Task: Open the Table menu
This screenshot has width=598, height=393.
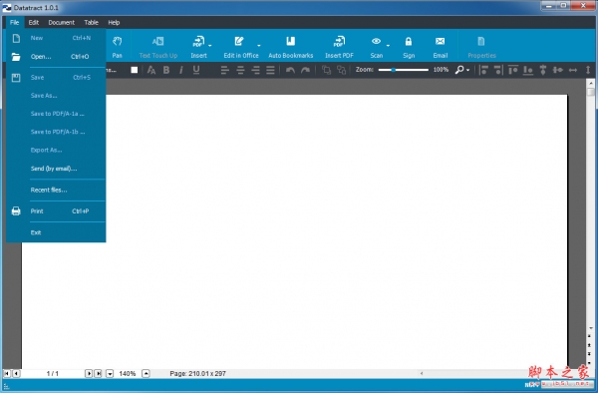Action: [x=91, y=23]
